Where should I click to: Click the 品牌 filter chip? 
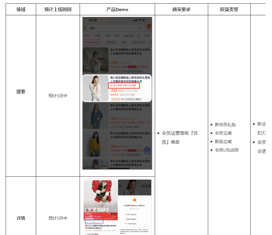point(124,42)
